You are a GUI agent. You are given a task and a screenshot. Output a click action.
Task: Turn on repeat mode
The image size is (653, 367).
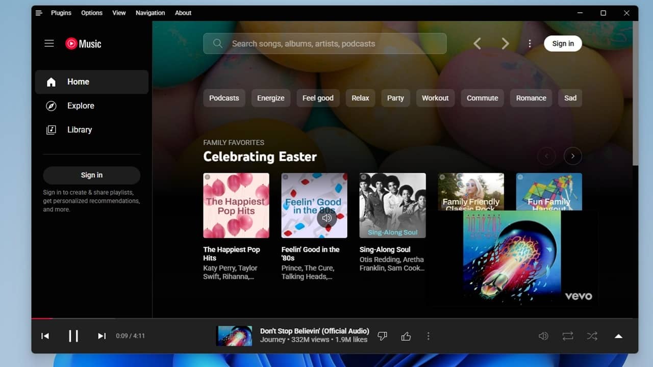tap(568, 336)
